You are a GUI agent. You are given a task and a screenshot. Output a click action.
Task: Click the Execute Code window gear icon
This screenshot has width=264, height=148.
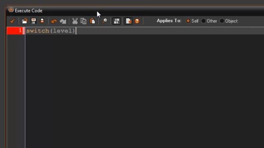11,10
